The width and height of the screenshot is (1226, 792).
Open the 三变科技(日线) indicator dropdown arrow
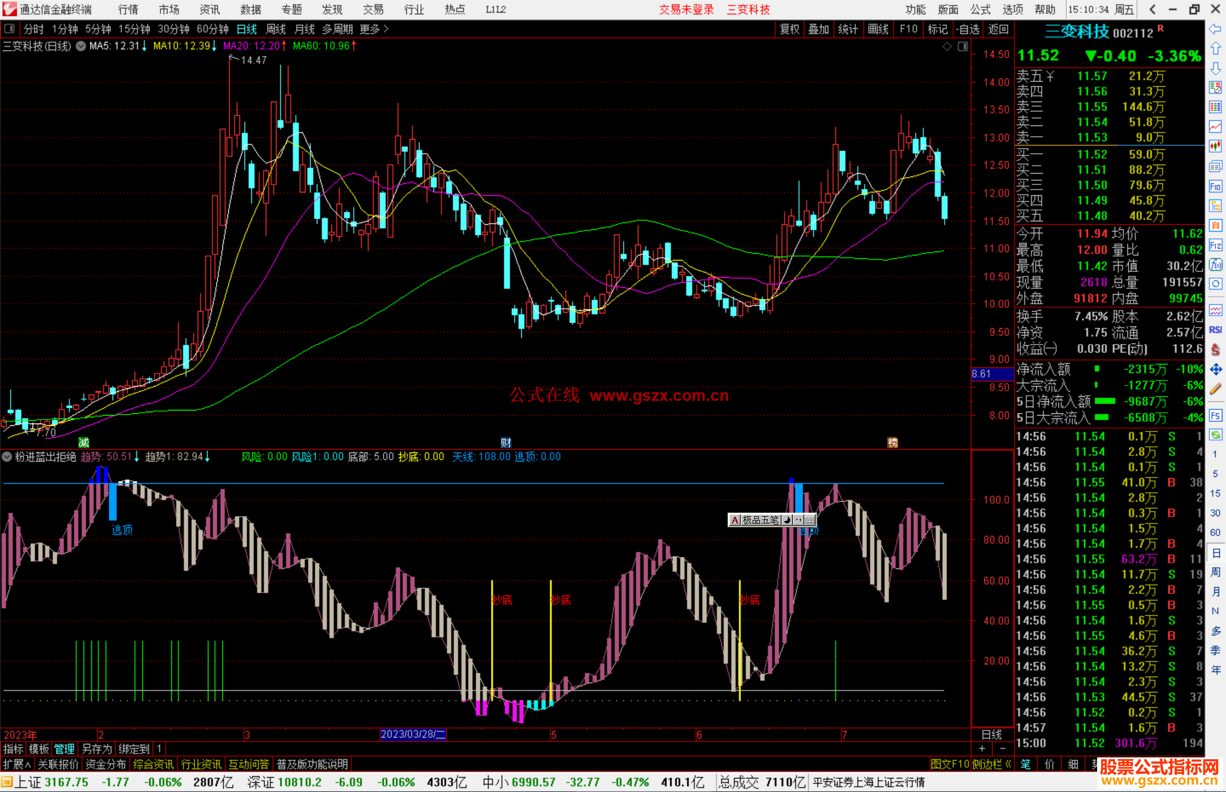(81, 46)
